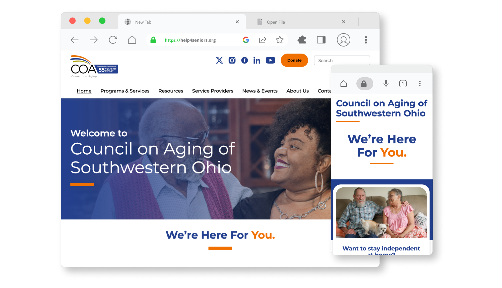Viewport: 502px width, 288px height.
Task: Tap the microphone icon in mobile browser
Action: 386,84
